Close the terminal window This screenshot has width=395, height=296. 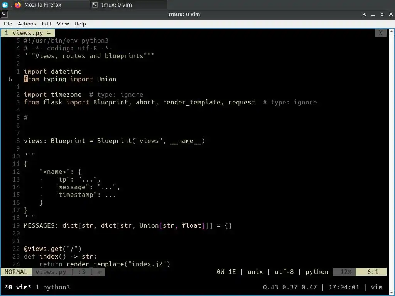[x=391, y=15]
